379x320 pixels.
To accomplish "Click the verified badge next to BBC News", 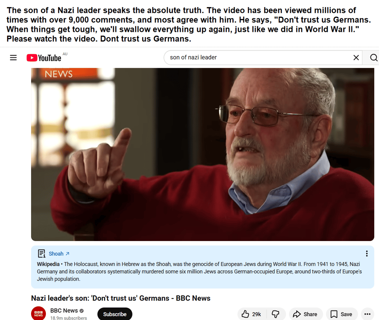I will pyautogui.click(x=82, y=311).
